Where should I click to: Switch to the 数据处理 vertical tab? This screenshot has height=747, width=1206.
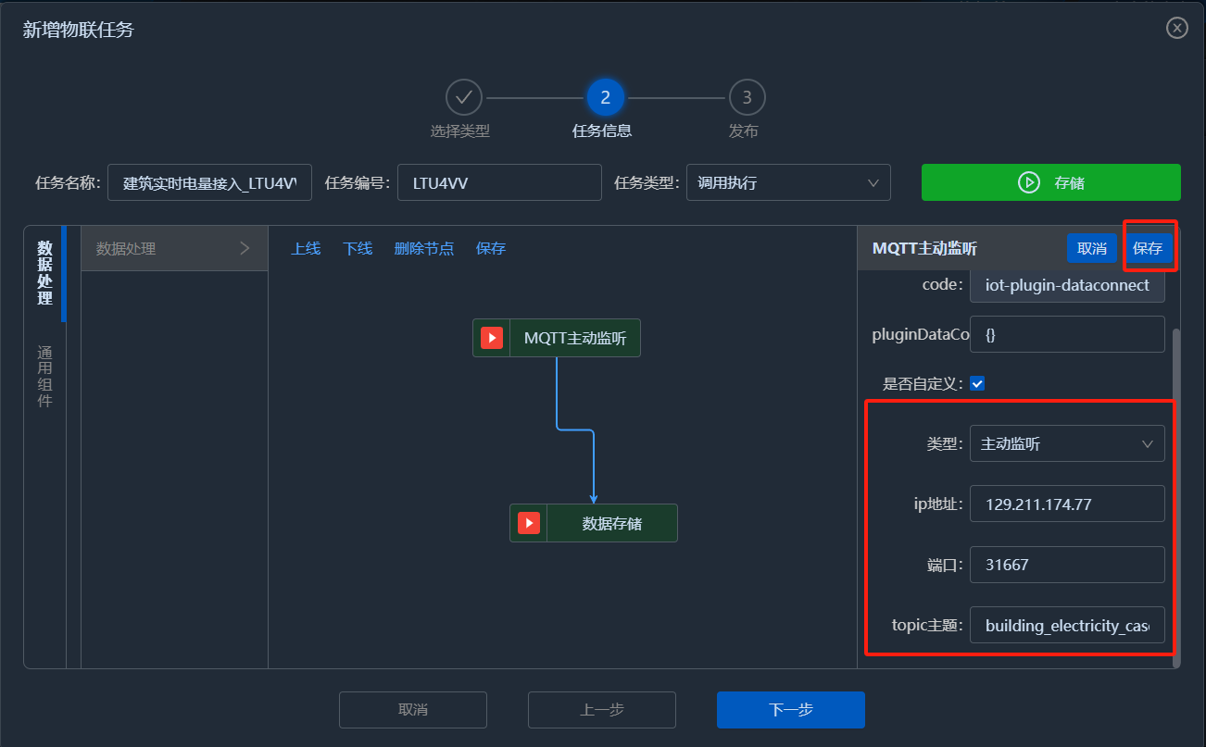point(44,273)
